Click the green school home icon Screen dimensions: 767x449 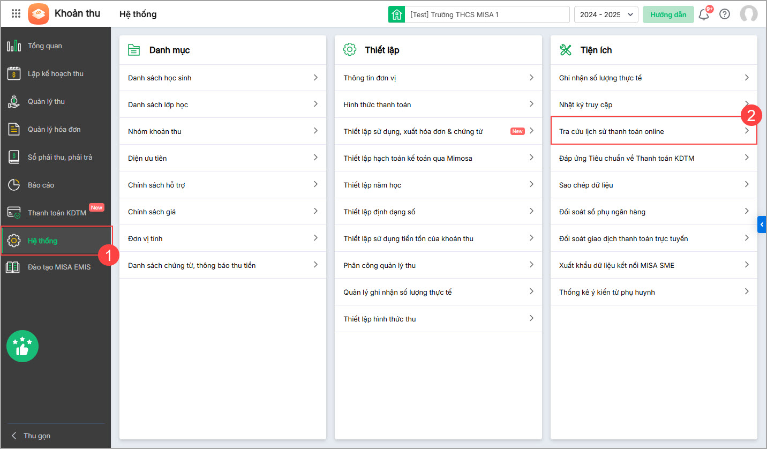(x=396, y=14)
